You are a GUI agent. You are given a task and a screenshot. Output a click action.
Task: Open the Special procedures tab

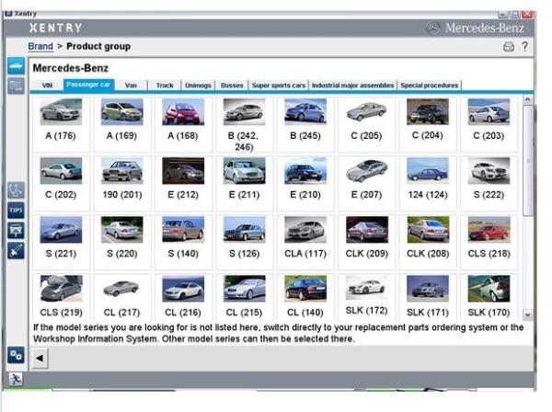coord(429,86)
